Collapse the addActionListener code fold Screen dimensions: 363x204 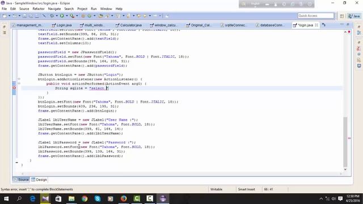tap(19, 79)
